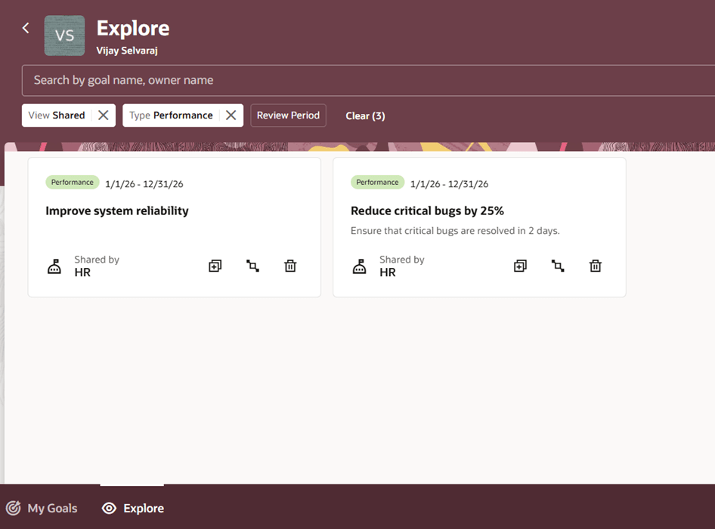Image resolution: width=715 pixels, height=529 pixels.
Task: Open the Improve system reliability goal title
Action: tap(117, 211)
